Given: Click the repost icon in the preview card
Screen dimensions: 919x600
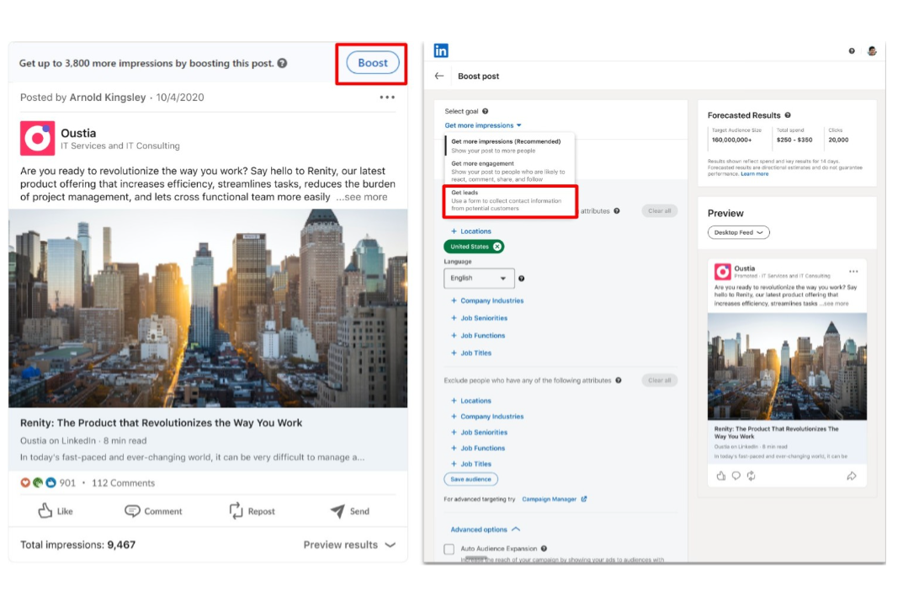Looking at the screenshot, I should click(752, 475).
